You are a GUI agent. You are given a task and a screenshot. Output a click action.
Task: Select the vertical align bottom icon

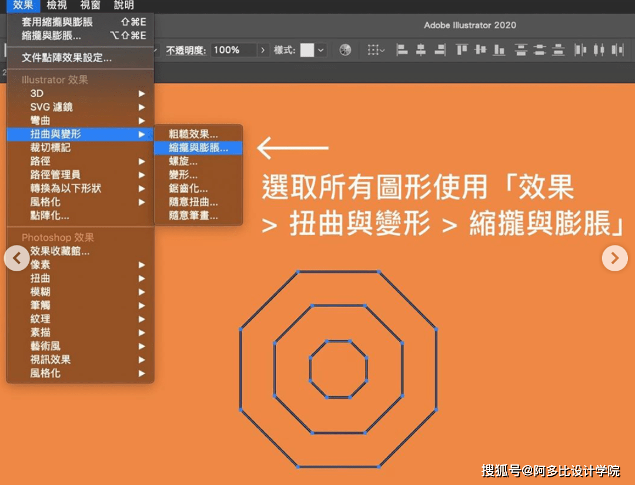499,50
